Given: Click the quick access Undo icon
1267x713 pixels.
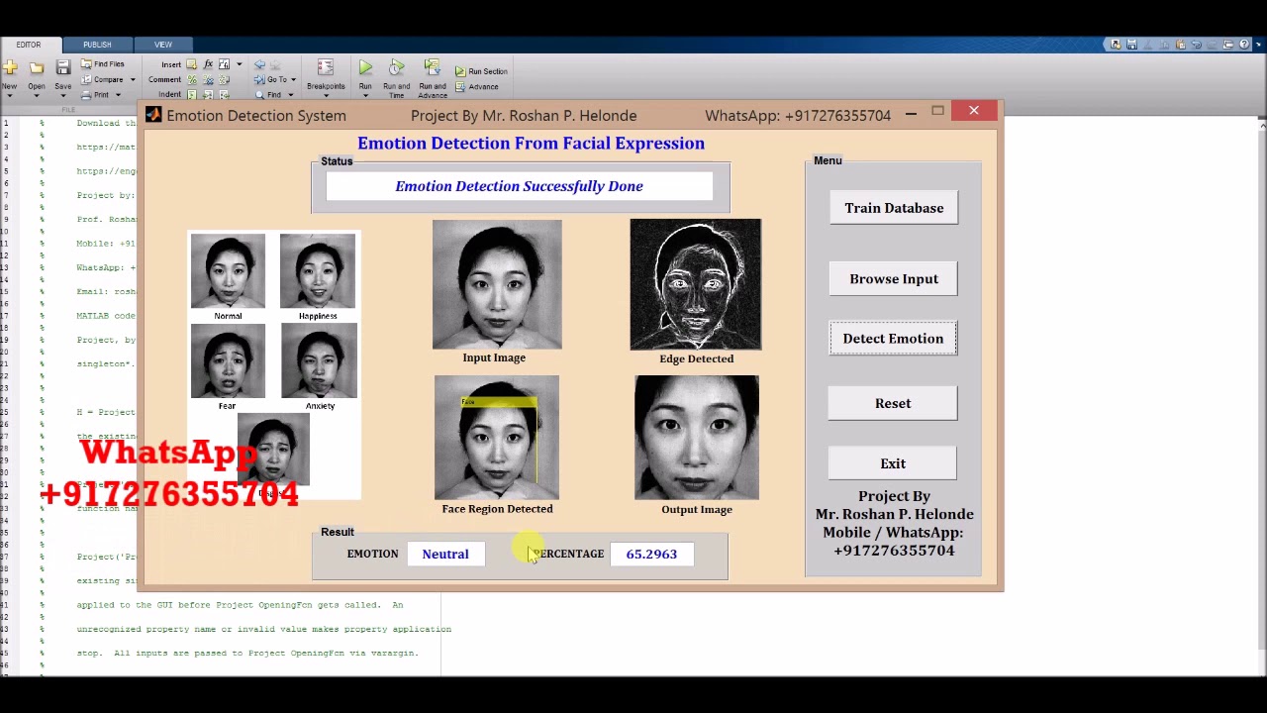Looking at the screenshot, I should [1196, 45].
